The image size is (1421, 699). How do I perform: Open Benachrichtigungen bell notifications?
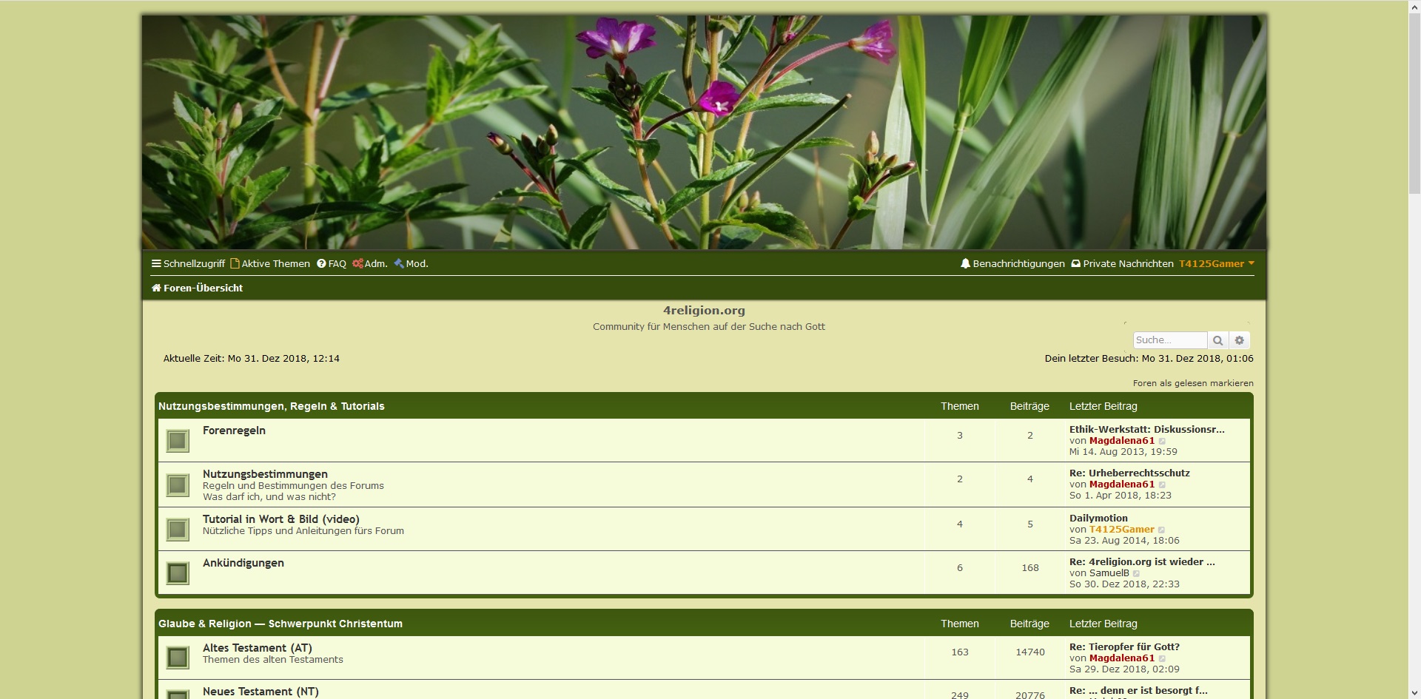click(1012, 263)
